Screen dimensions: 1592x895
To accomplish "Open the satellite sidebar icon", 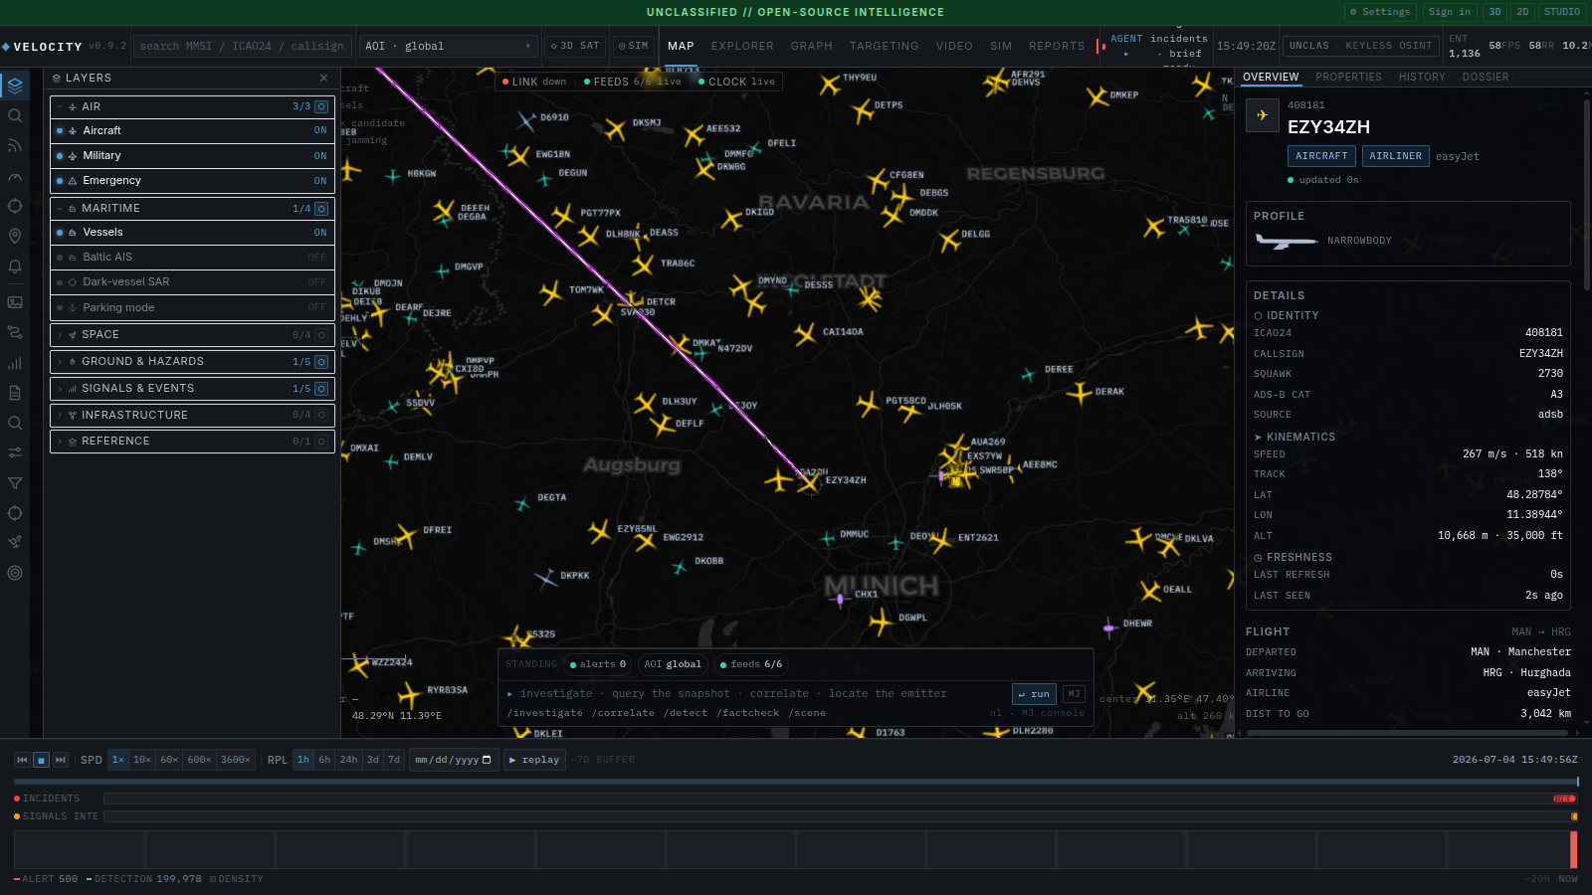I will tap(15, 542).
